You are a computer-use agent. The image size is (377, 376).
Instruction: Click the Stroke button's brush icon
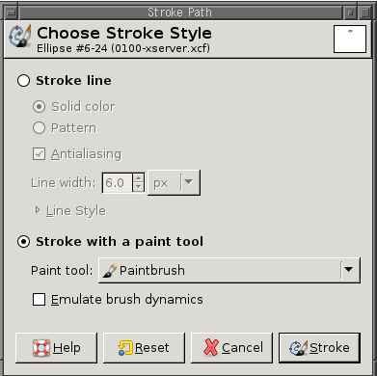(x=299, y=348)
